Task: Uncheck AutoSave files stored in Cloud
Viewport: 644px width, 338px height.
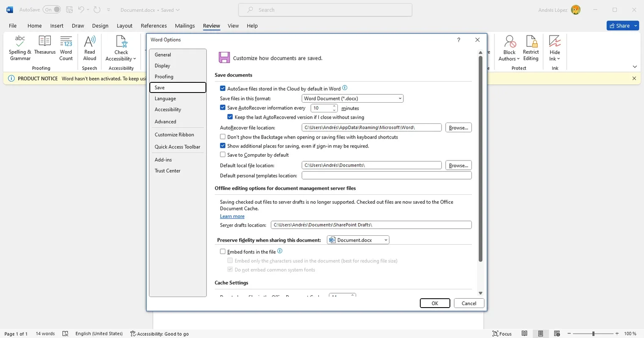Action: (223, 88)
